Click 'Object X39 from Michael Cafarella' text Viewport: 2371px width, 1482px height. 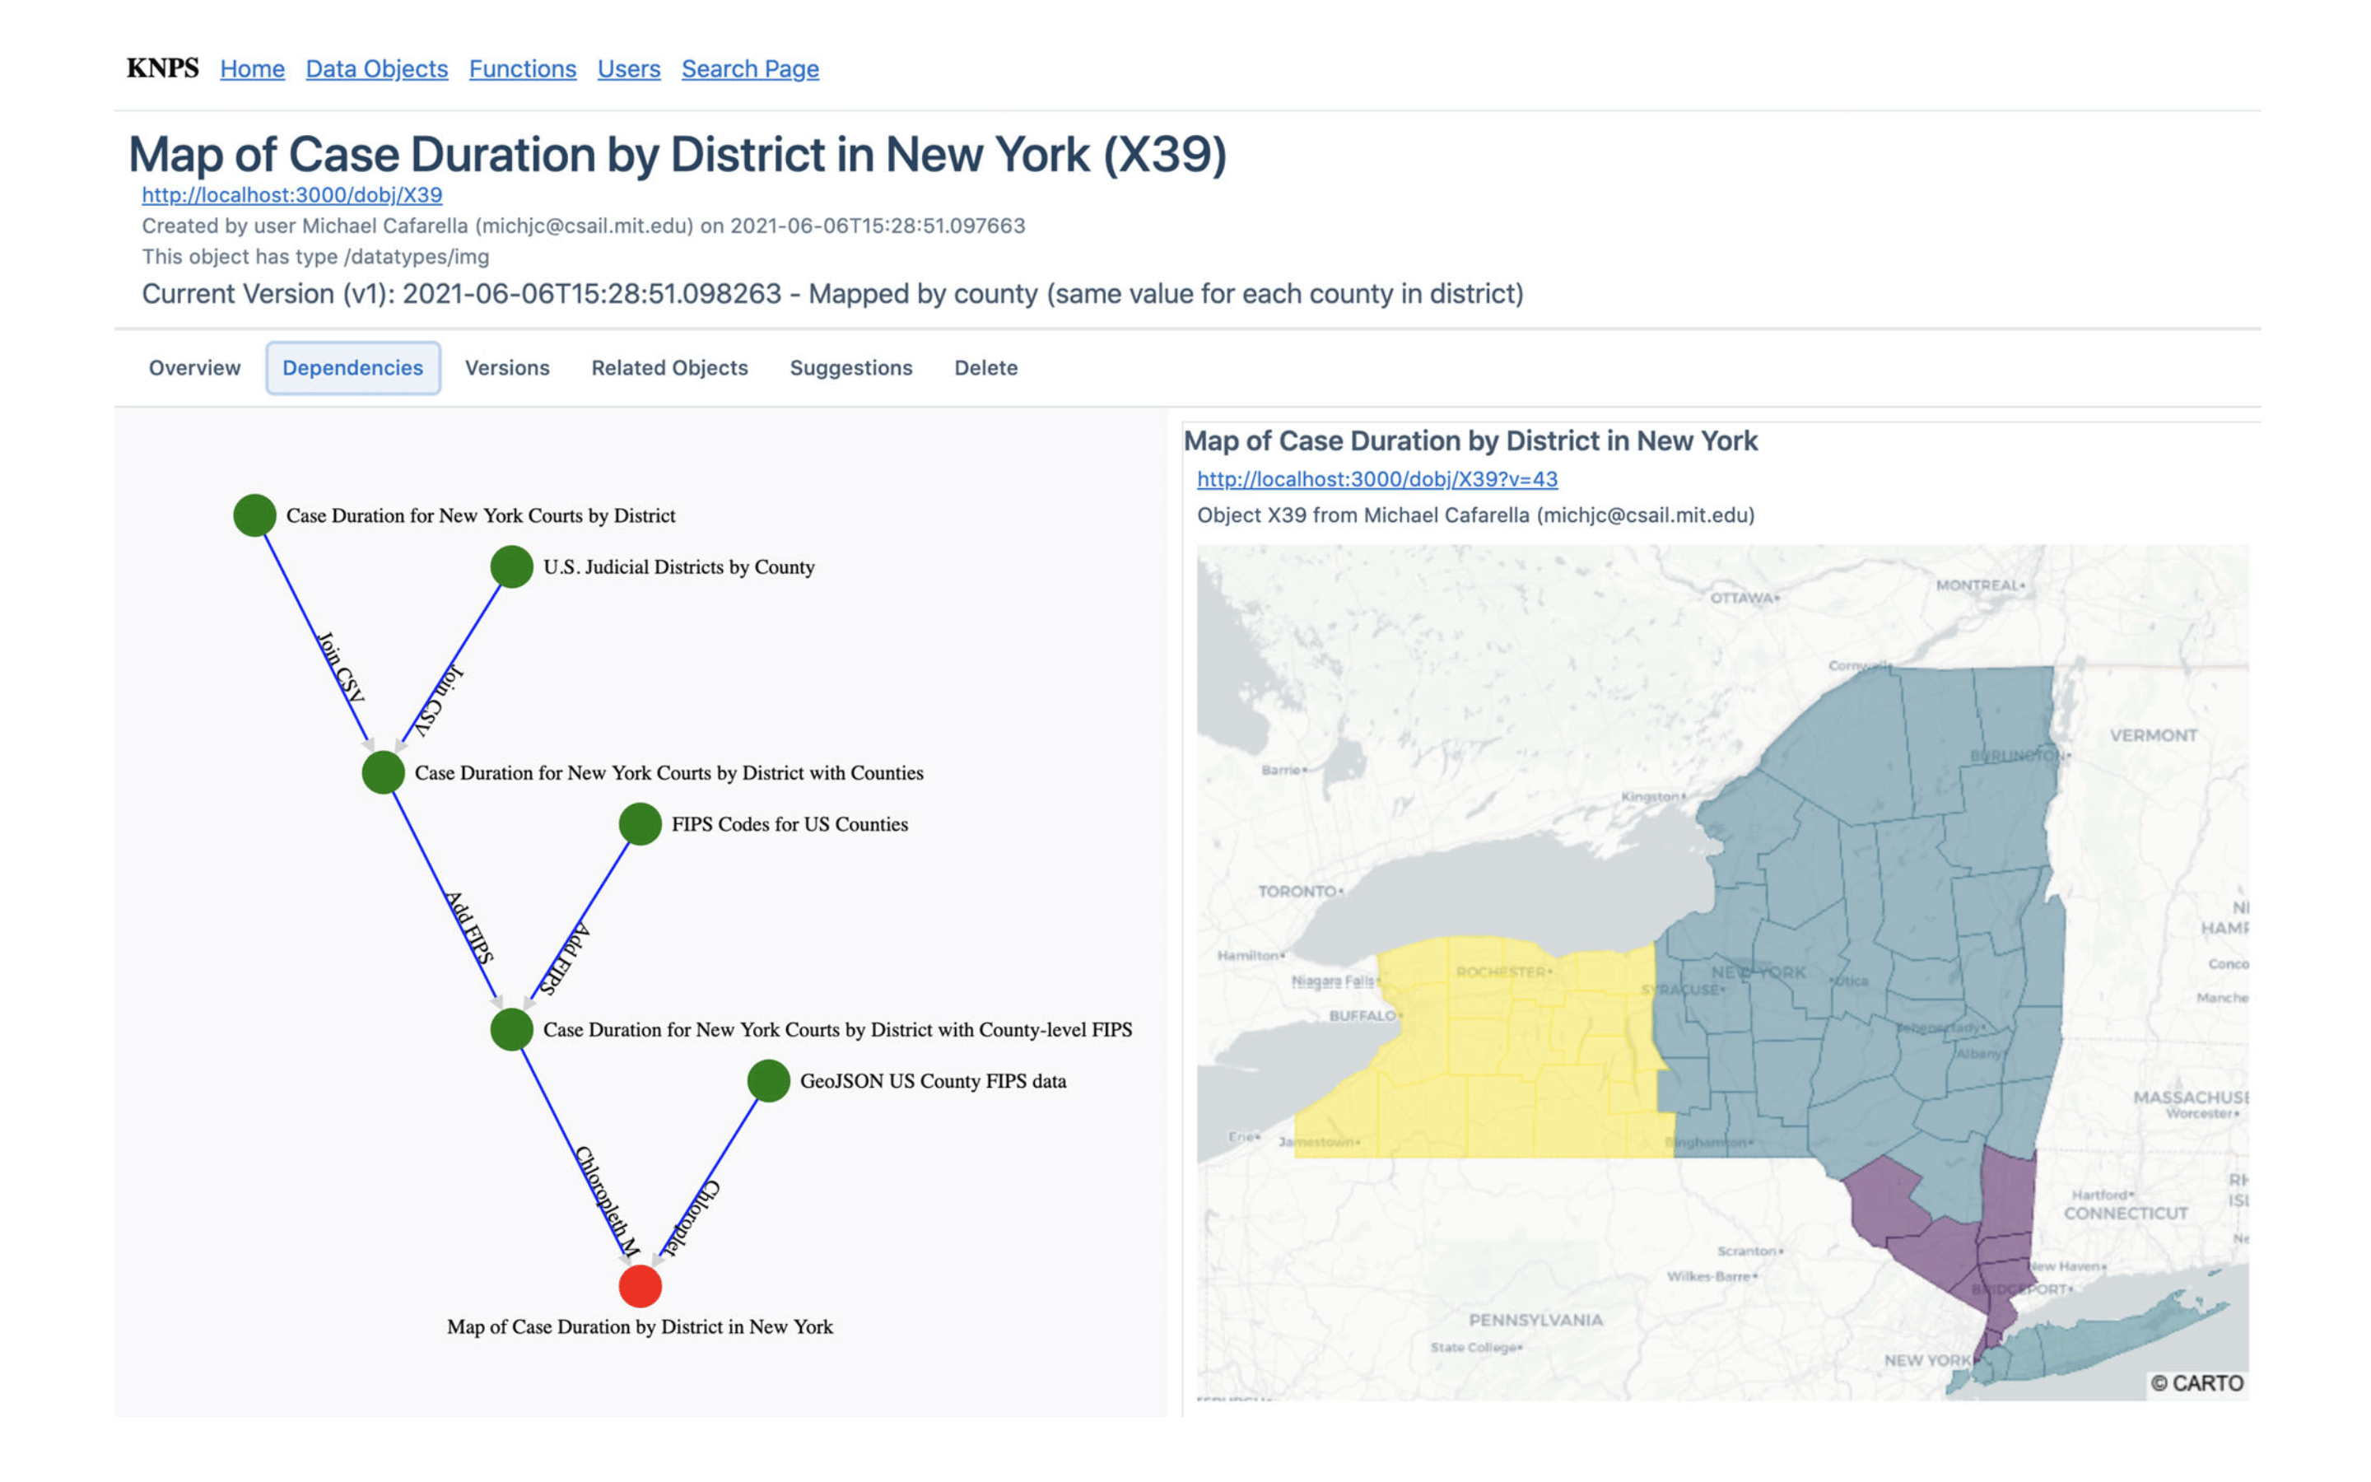pyautogui.click(x=1475, y=515)
